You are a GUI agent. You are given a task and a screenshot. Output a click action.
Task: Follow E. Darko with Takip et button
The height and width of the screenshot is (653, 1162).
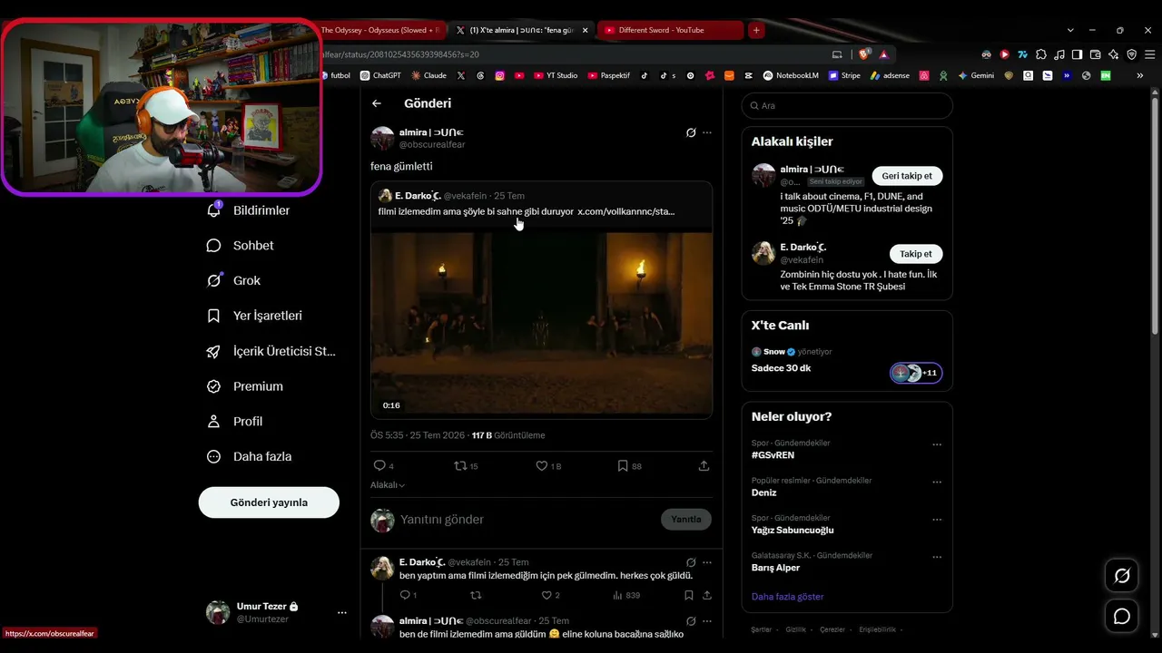[x=916, y=254]
